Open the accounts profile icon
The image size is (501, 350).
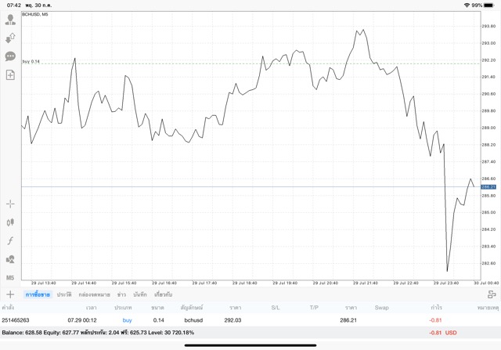pyautogui.click(x=10, y=20)
